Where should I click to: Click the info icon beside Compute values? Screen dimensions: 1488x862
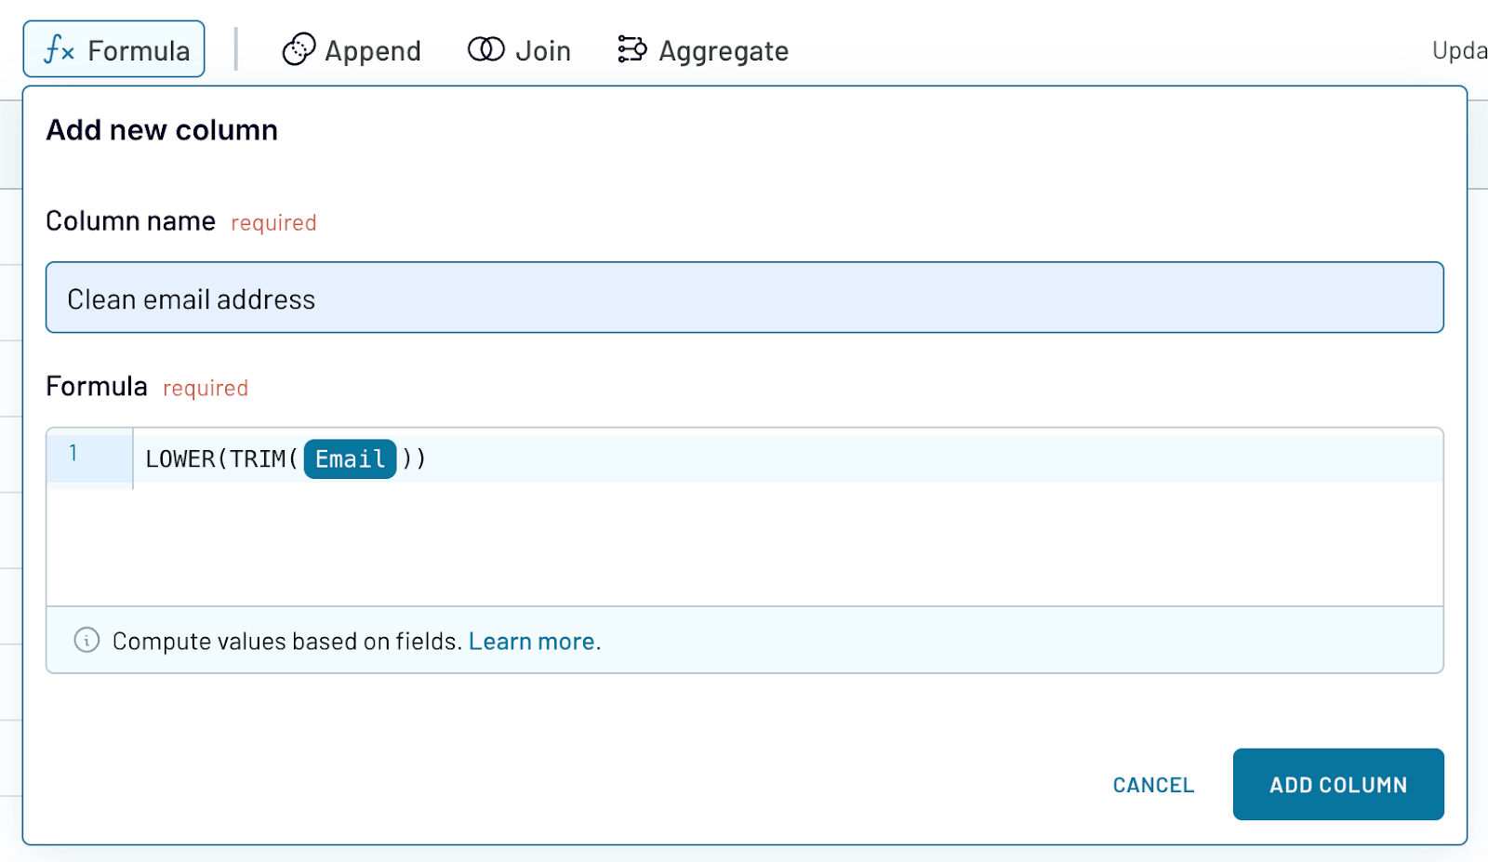pyautogui.click(x=86, y=640)
